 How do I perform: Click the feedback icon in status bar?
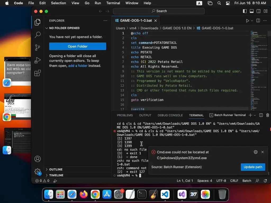[x=257, y=181]
